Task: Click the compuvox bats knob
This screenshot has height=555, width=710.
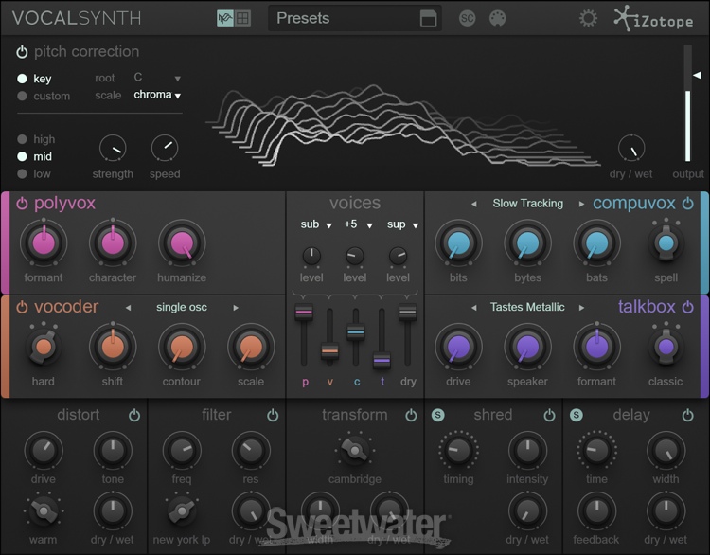Action: click(x=596, y=243)
